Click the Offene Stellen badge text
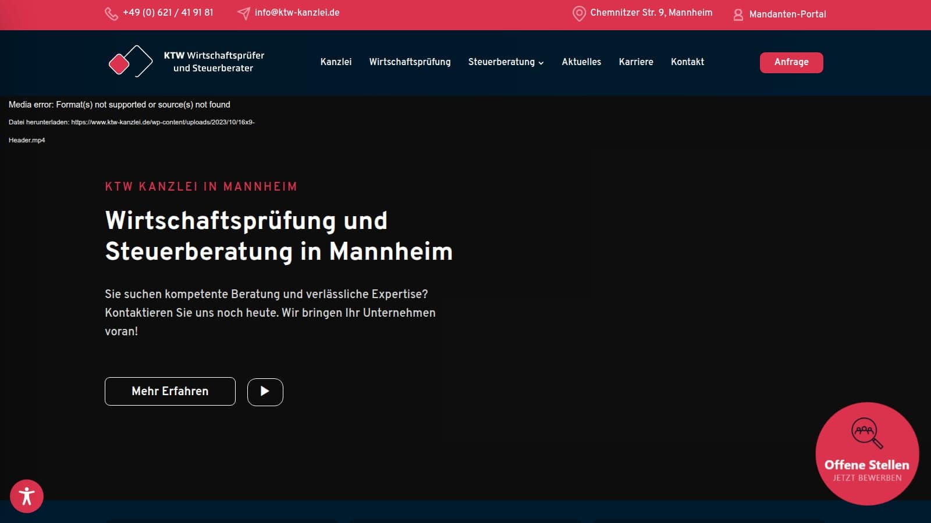Screen dimensions: 931x523 [x=866, y=465]
